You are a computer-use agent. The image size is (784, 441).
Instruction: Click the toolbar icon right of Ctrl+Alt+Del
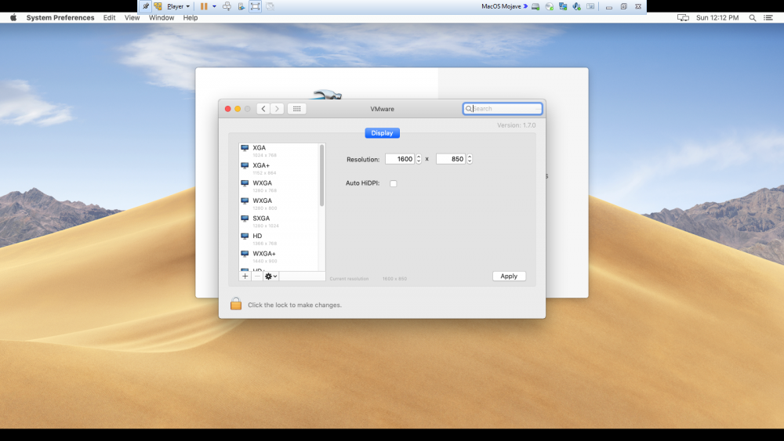[x=241, y=6]
